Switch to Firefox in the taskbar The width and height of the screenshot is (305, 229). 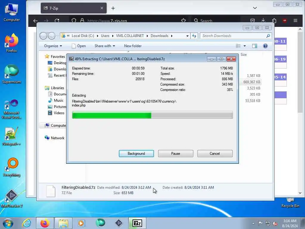[x=45, y=223]
